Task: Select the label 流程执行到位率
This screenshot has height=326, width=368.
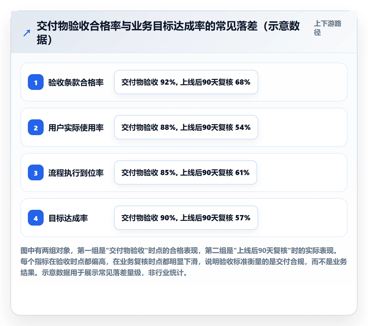Action: click(x=76, y=173)
